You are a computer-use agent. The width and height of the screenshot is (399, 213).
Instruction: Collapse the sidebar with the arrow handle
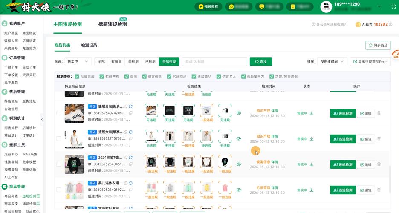pyautogui.click(x=42, y=119)
